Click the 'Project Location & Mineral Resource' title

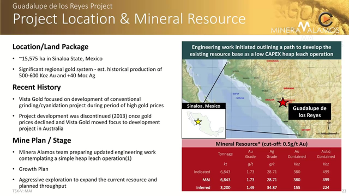point(129,19)
